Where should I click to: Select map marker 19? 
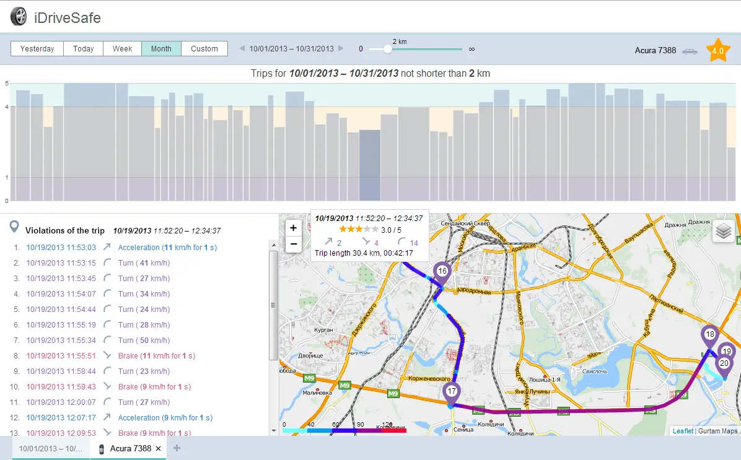(727, 350)
